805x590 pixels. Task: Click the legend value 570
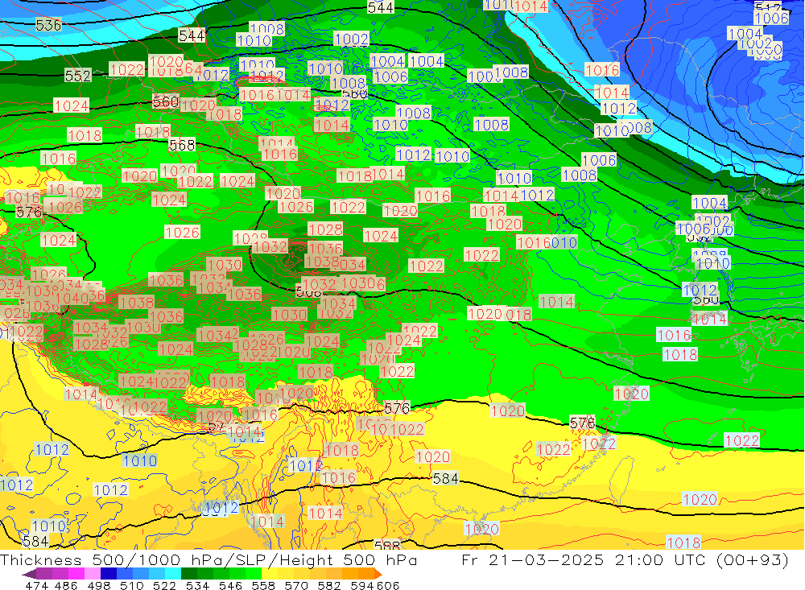tap(296, 585)
